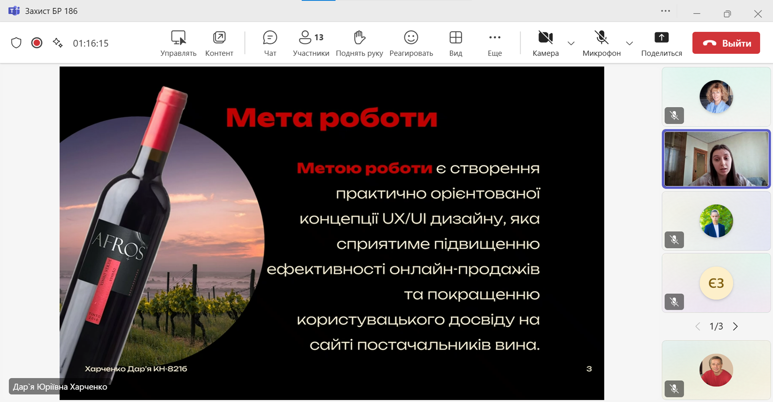
Task: Go to next participants page
Action: click(x=736, y=326)
